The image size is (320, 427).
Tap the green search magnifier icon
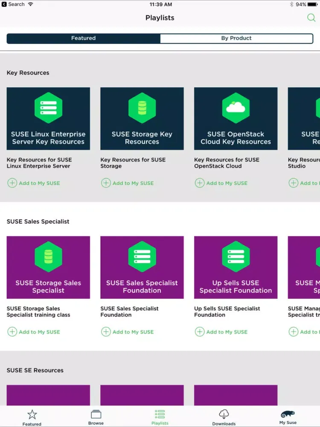point(311,18)
